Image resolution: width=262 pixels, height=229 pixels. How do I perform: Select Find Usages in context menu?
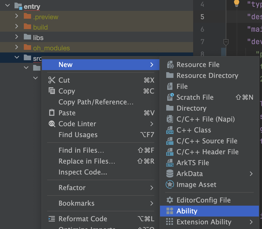pos(101,135)
